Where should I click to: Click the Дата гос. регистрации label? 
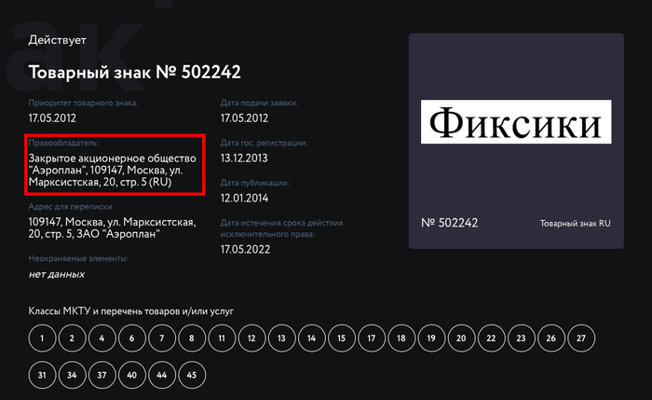[x=264, y=143]
